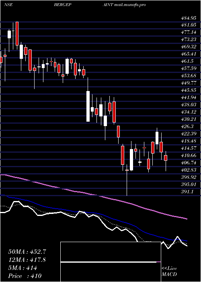Click the long white gap-down candle near 445

88,106
